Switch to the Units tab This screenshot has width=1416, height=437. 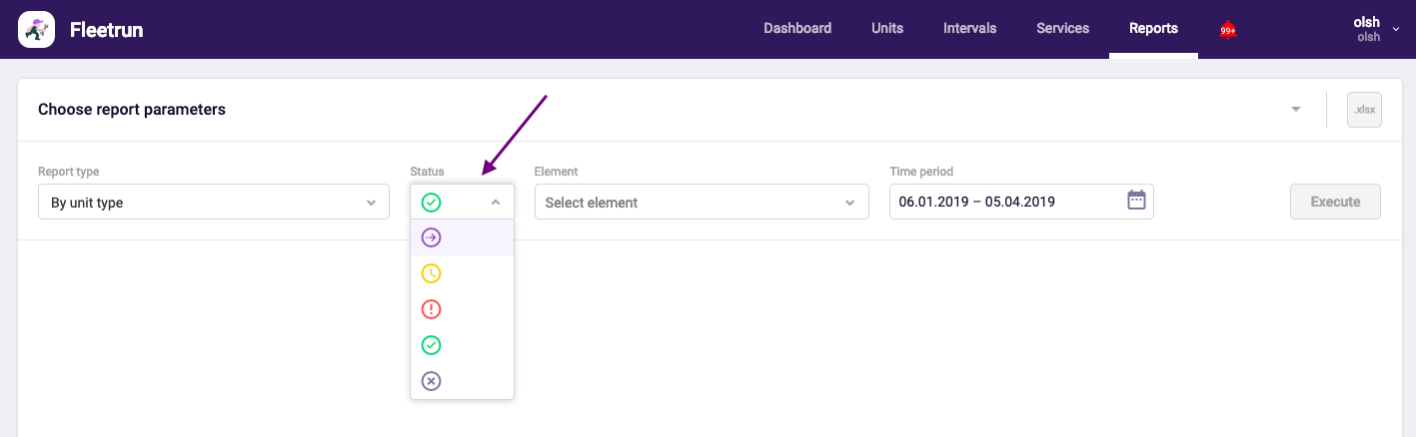887,28
